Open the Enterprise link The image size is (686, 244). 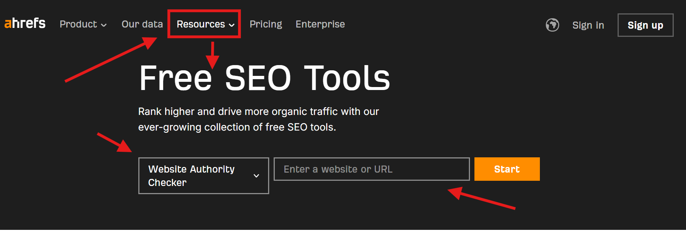[320, 24]
